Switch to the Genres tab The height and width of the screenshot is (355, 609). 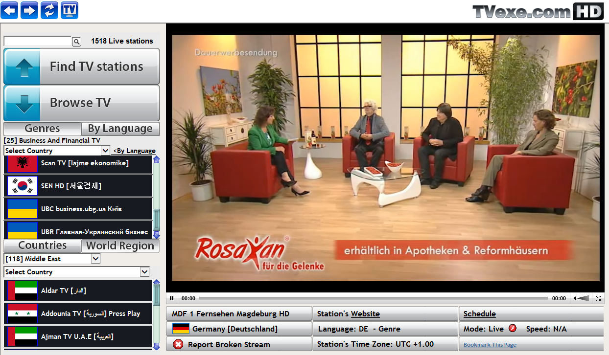click(43, 129)
